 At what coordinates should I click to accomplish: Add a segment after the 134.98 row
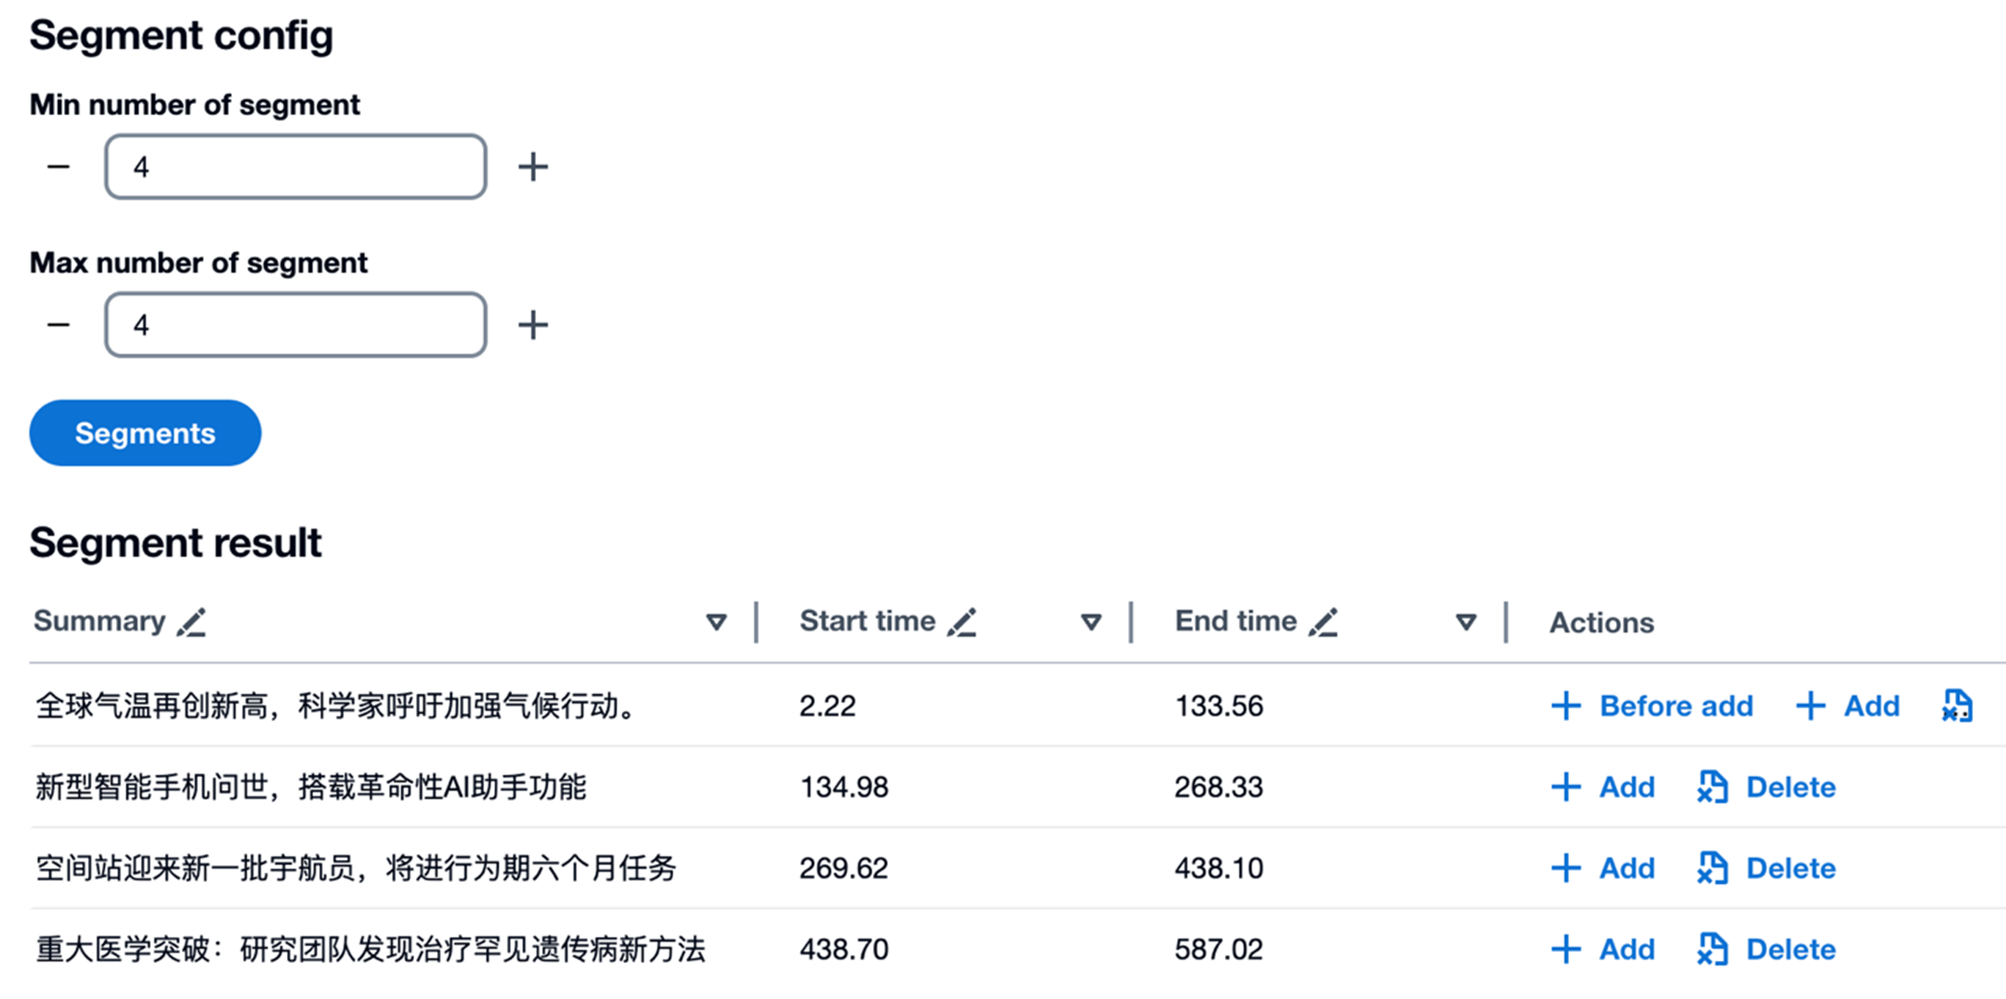coord(1604,786)
